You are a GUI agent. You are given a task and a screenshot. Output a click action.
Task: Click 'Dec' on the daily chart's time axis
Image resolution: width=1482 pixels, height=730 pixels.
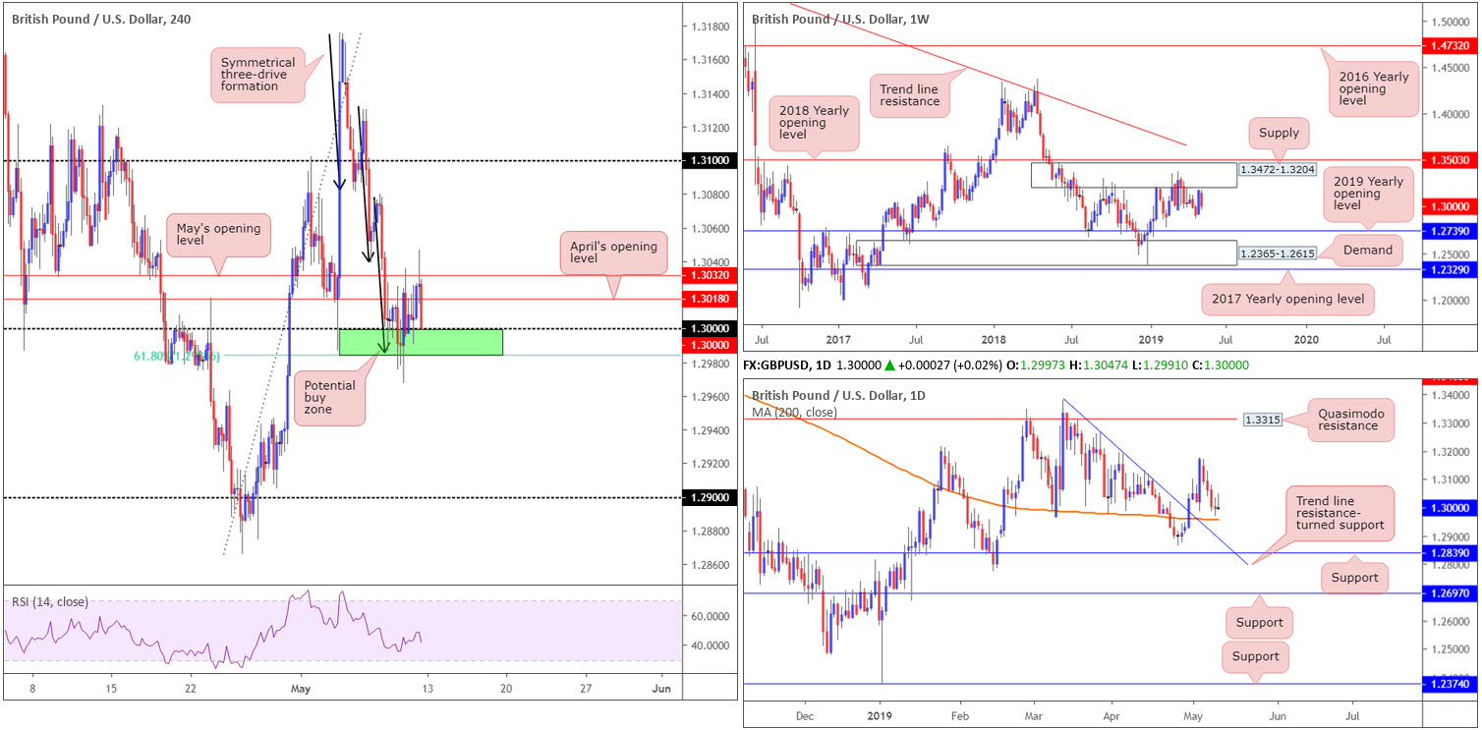click(x=803, y=717)
